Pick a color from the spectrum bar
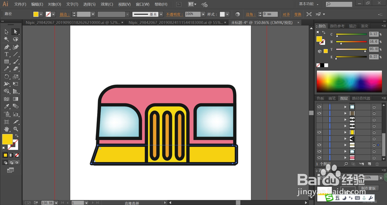The image size is (387, 205). [x=349, y=81]
